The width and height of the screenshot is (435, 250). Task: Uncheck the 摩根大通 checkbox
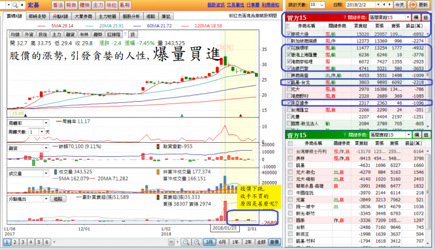[x=289, y=34]
